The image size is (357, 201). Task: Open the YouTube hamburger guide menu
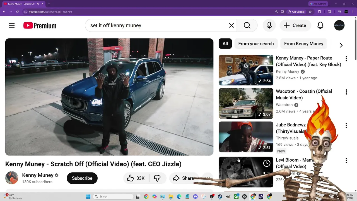click(x=12, y=25)
